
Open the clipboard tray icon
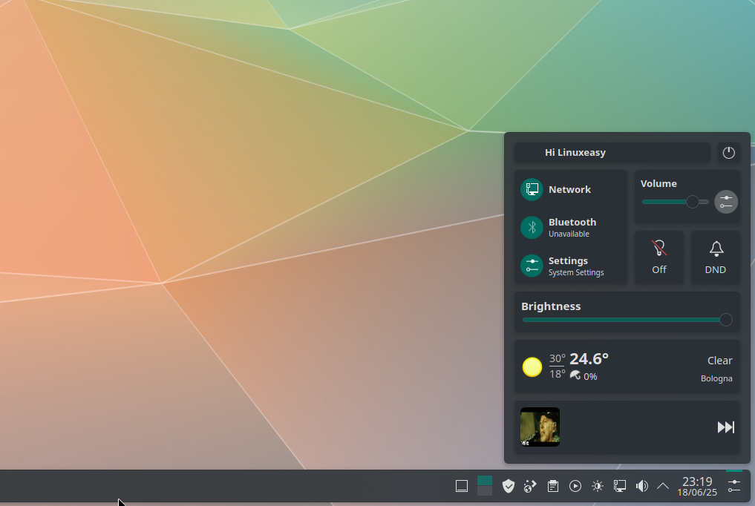pyautogui.click(x=552, y=486)
